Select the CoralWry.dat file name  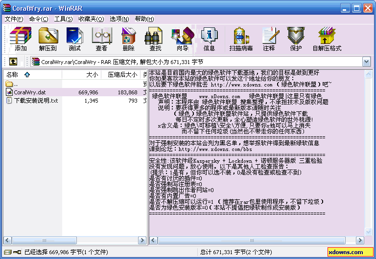(30, 92)
